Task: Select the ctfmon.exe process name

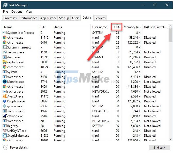Action: click(x=15, y=116)
